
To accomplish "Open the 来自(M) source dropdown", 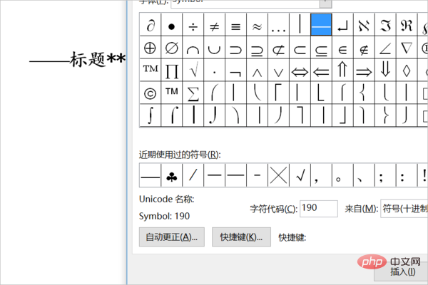I will (404, 208).
